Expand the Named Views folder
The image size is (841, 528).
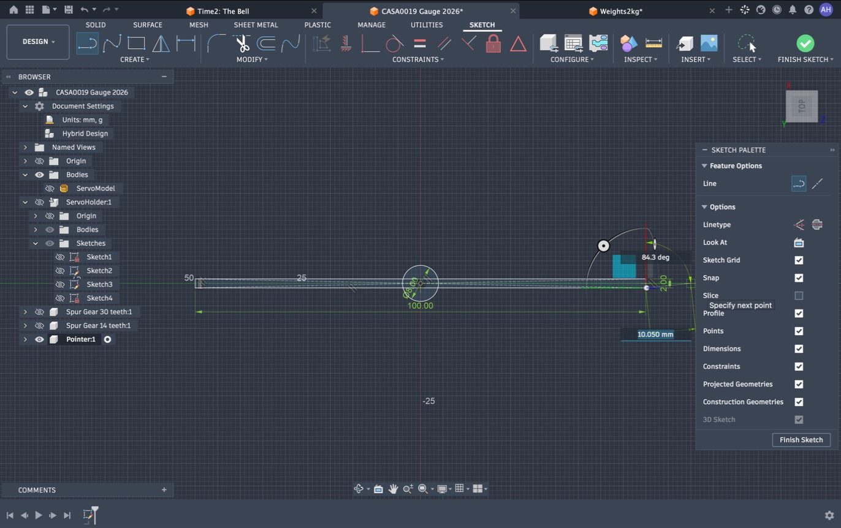(x=25, y=147)
